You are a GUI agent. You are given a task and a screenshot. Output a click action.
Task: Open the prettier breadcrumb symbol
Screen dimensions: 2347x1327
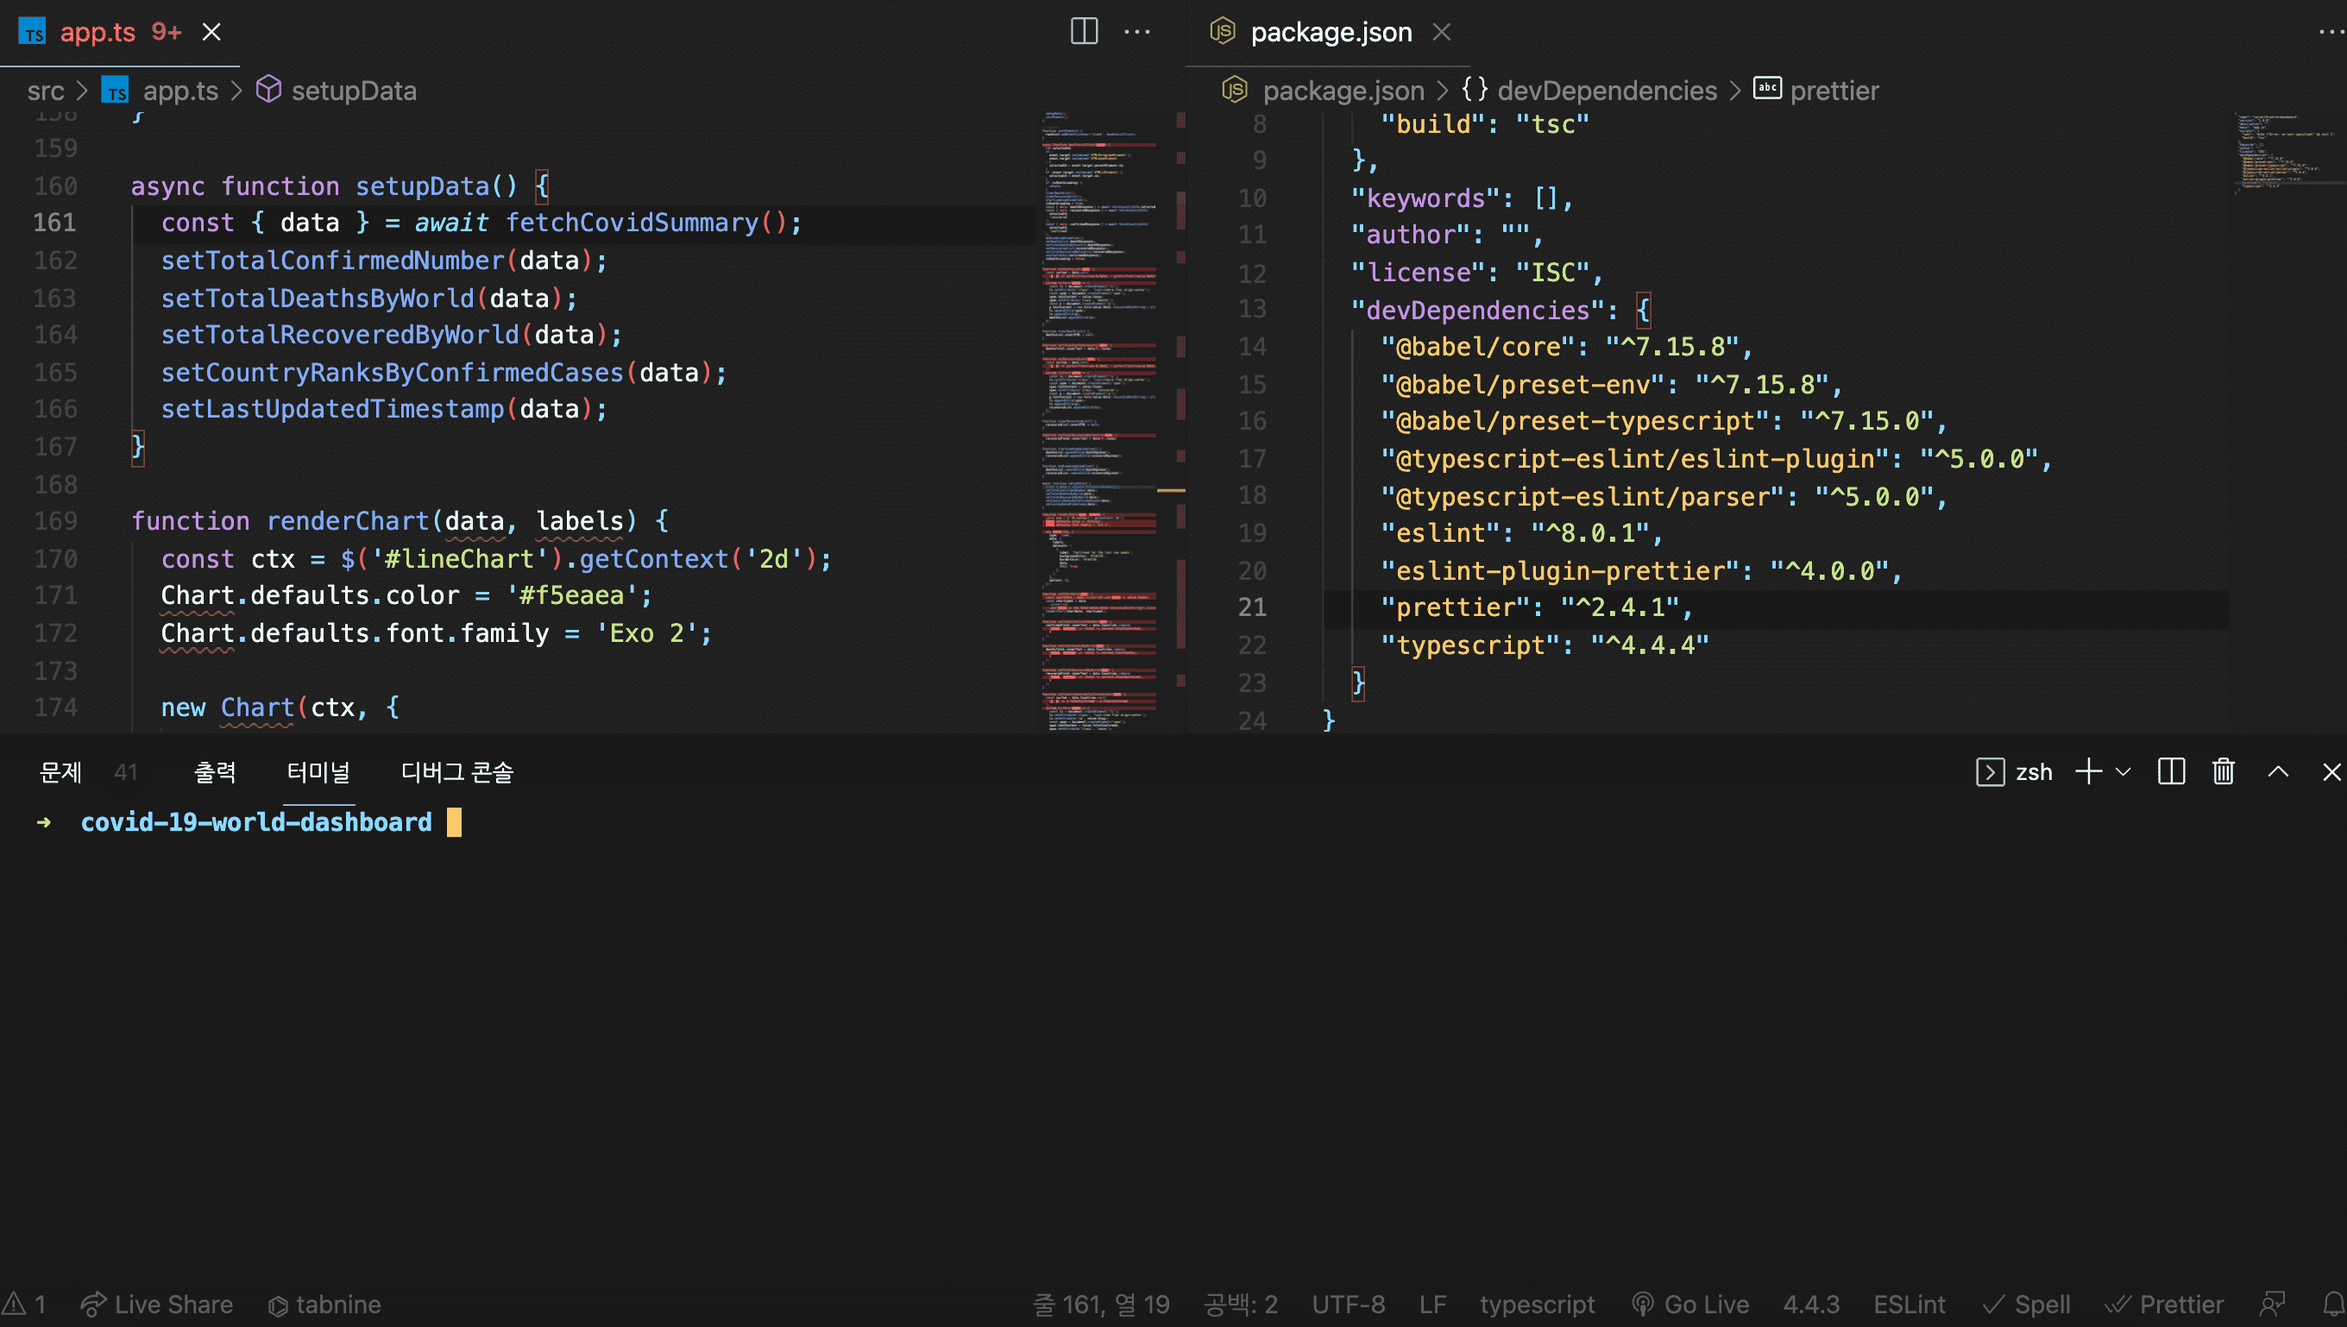point(1834,91)
